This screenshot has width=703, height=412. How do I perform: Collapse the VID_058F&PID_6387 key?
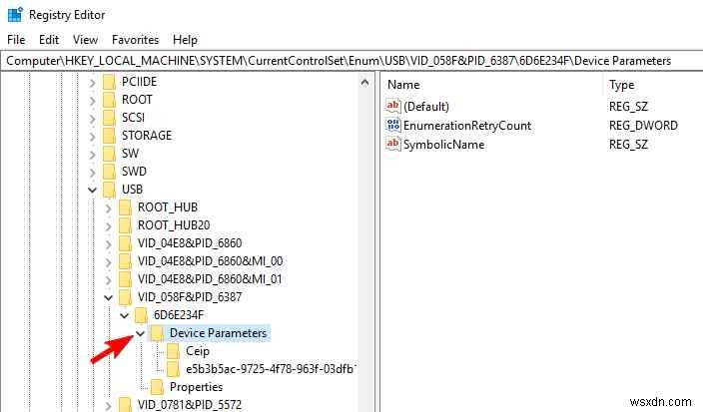pyautogui.click(x=108, y=298)
